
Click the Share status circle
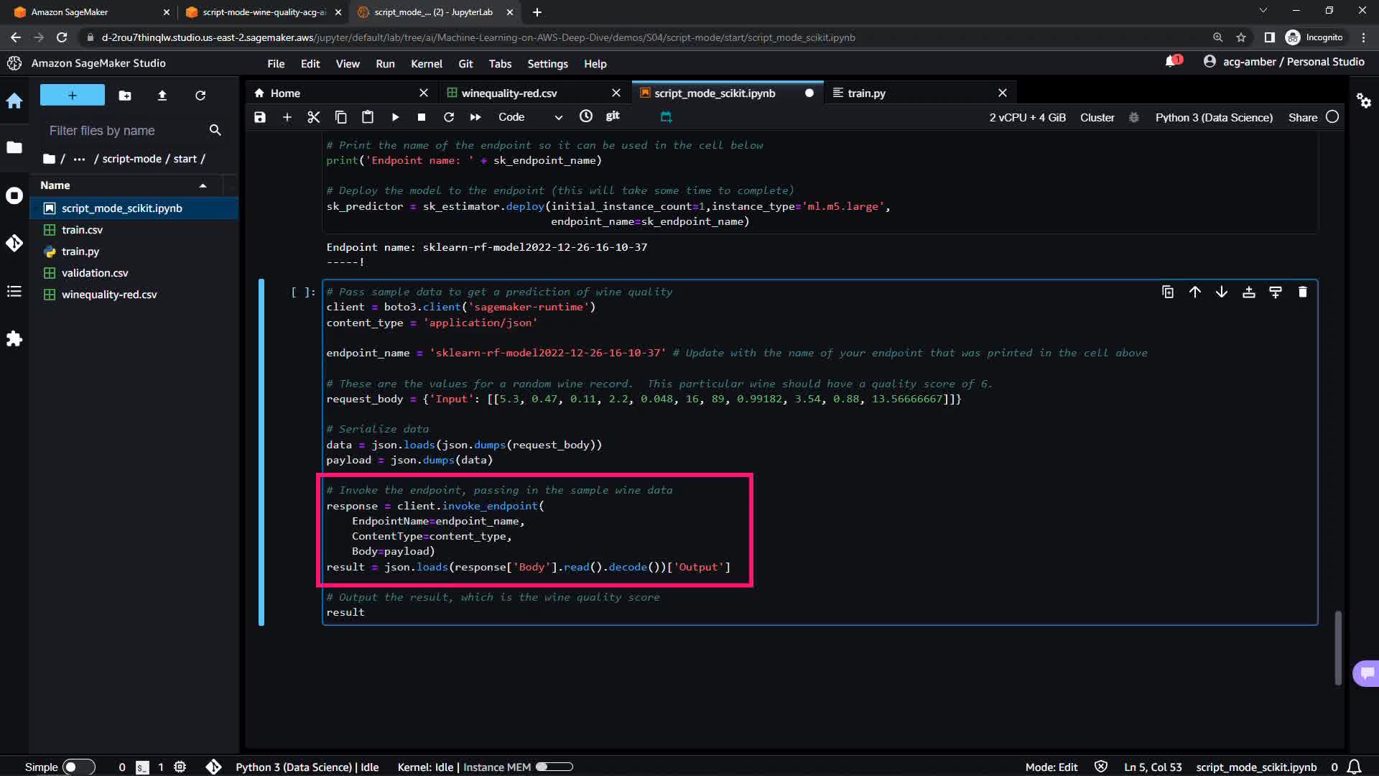[x=1332, y=117]
